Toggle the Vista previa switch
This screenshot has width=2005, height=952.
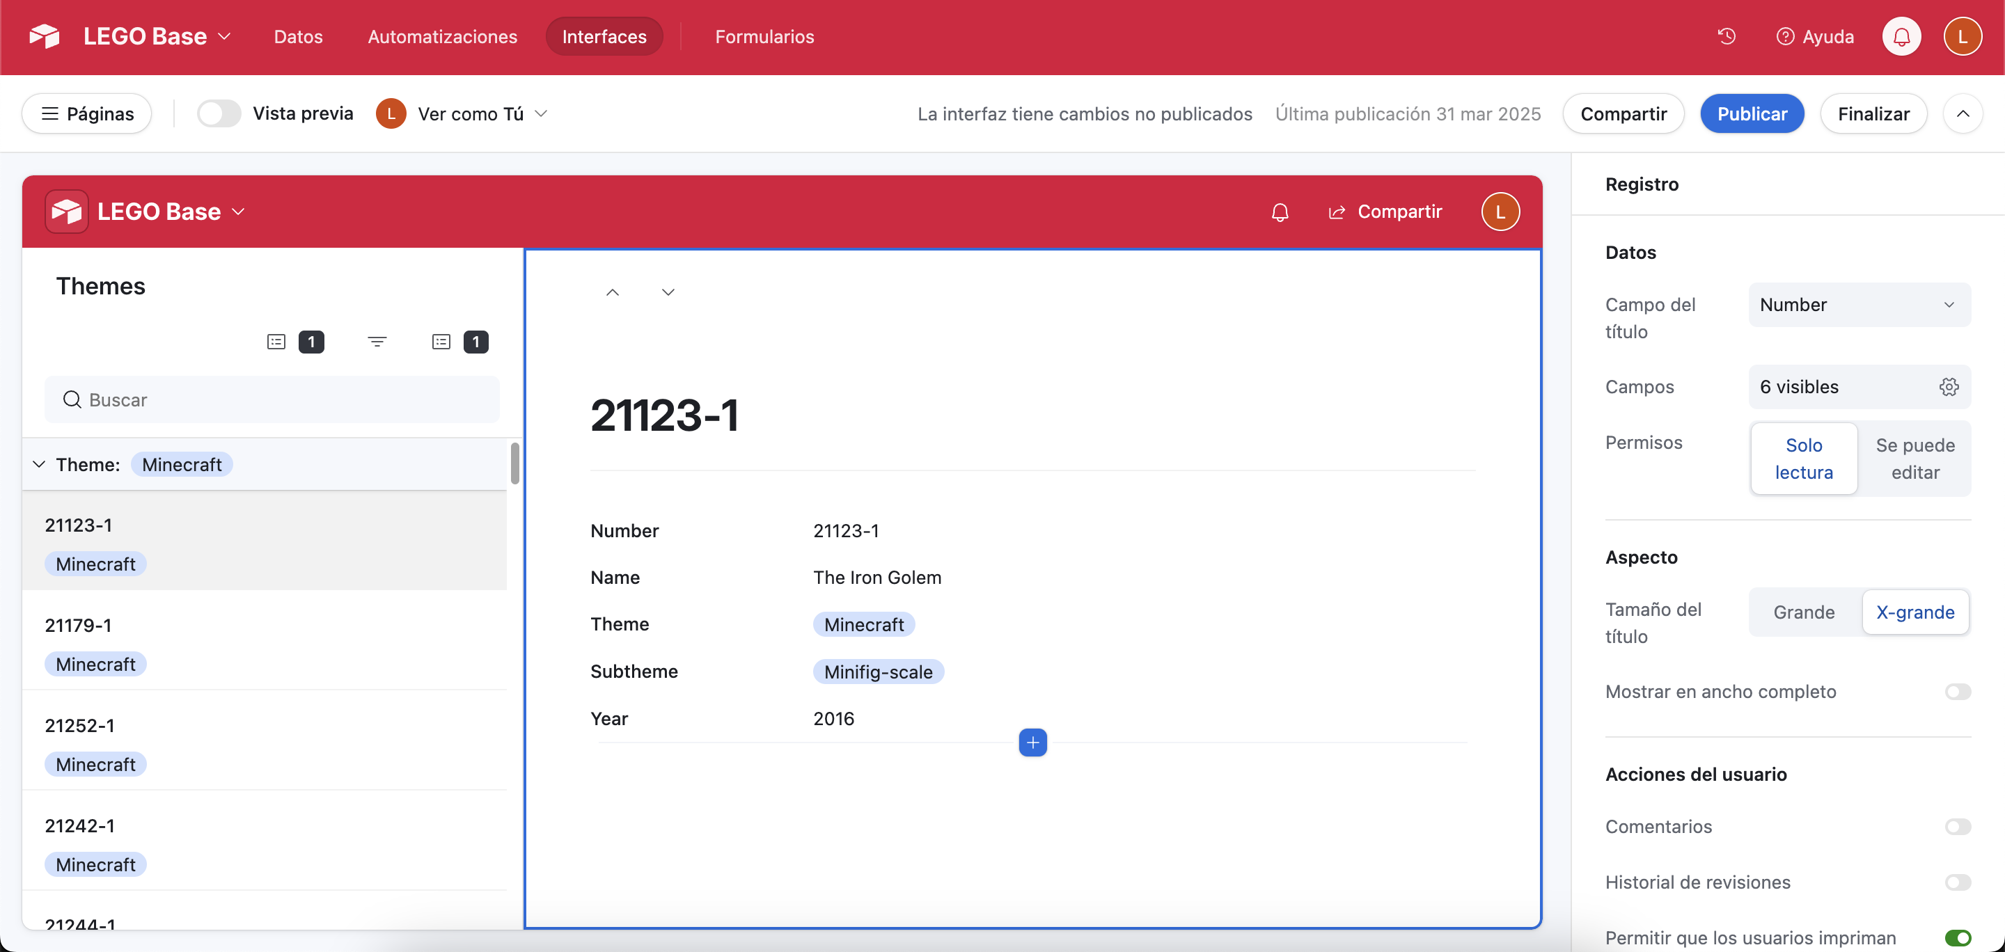(x=219, y=113)
